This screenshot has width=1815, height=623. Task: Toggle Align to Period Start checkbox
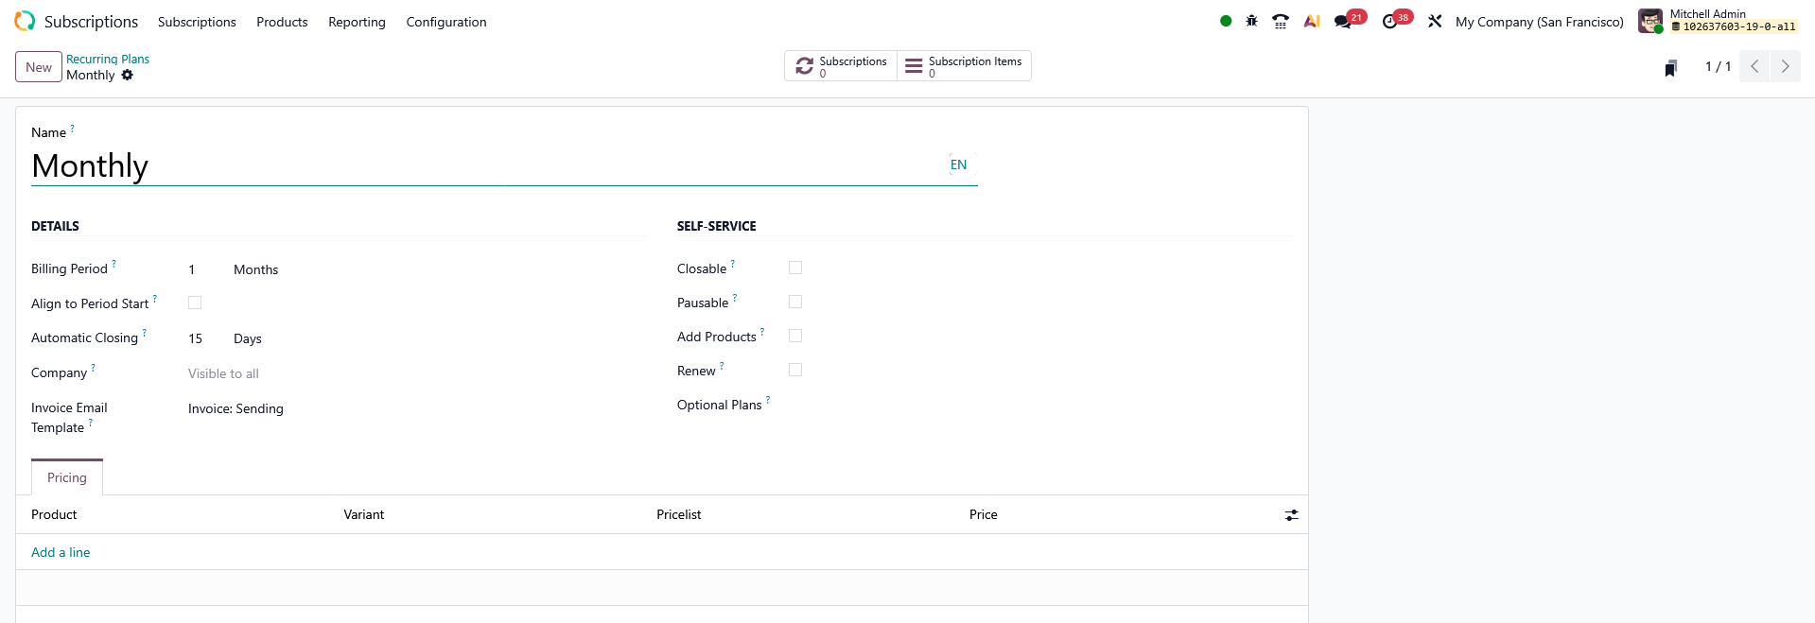click(195, 303)
